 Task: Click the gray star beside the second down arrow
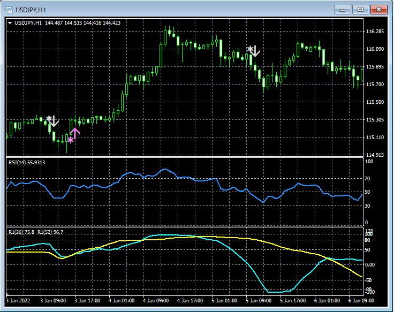[x=250, y=49]
